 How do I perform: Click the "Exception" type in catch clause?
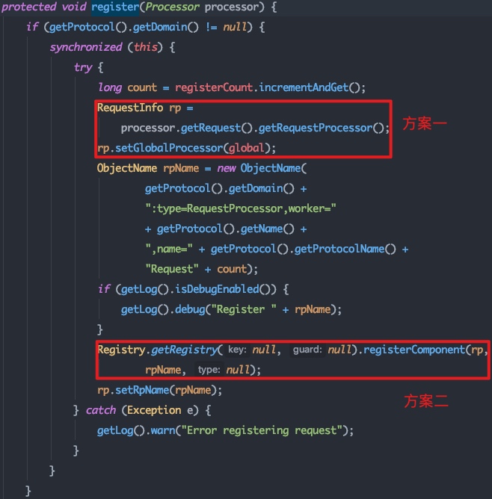click(154, 410)
